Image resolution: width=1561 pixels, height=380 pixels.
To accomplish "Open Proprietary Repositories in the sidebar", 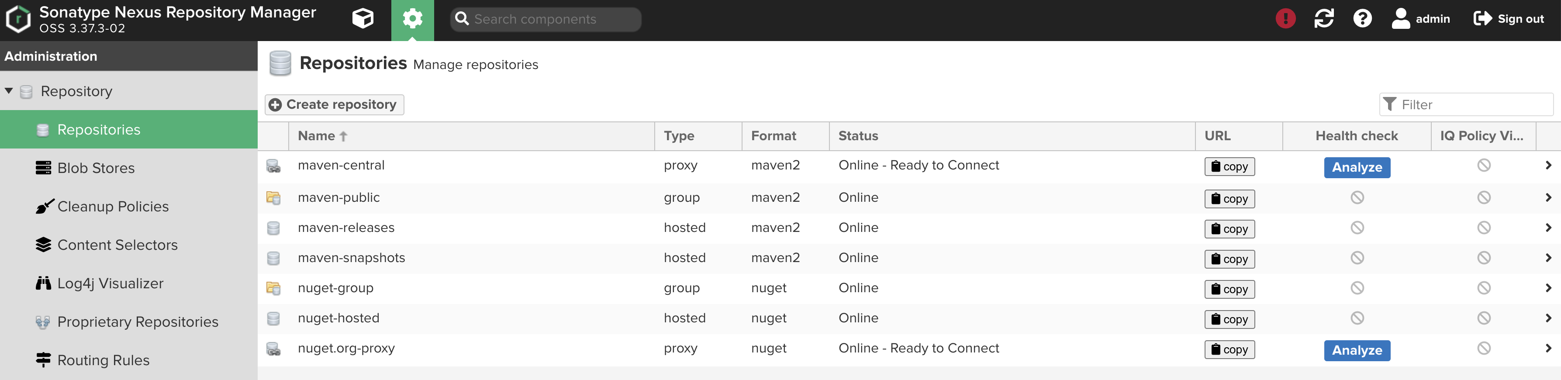I will click(x=128, y=322).
